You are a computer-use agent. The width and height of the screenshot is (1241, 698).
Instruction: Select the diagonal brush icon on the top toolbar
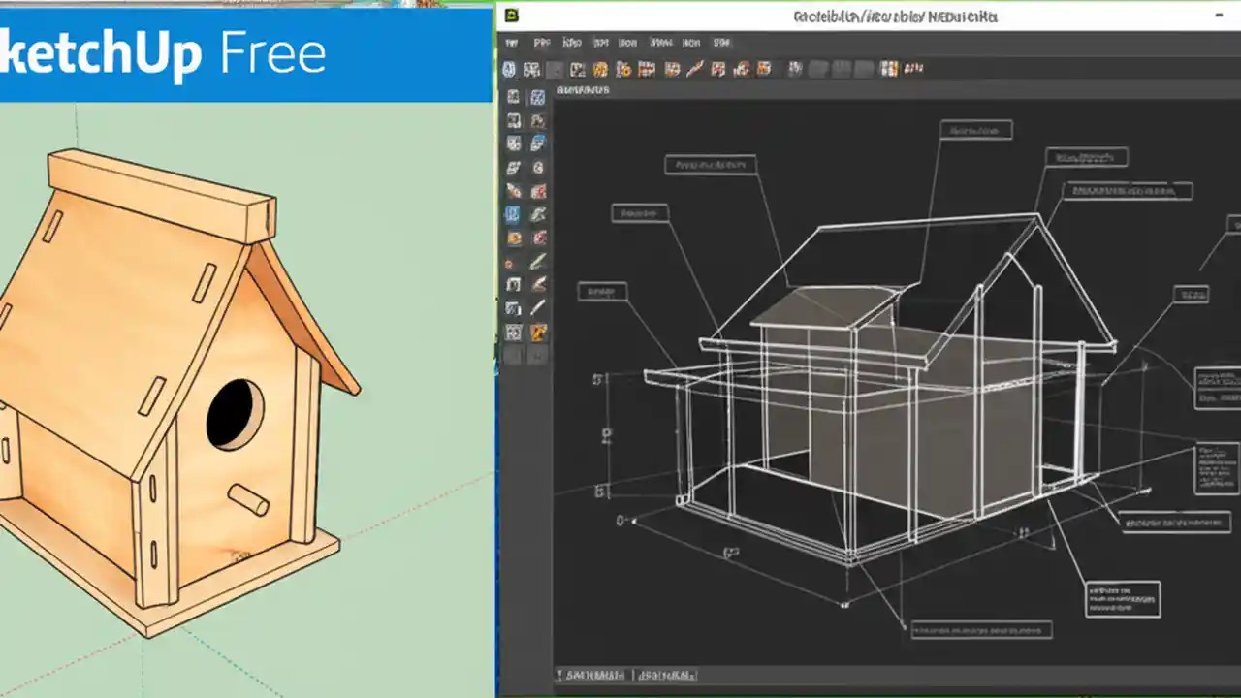694,68
